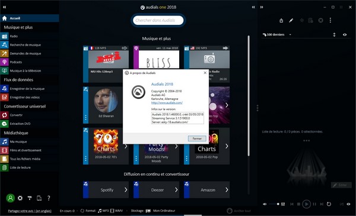The image size is (356, 216).
Task: Click the green user account icon
Action: (10, 198)
